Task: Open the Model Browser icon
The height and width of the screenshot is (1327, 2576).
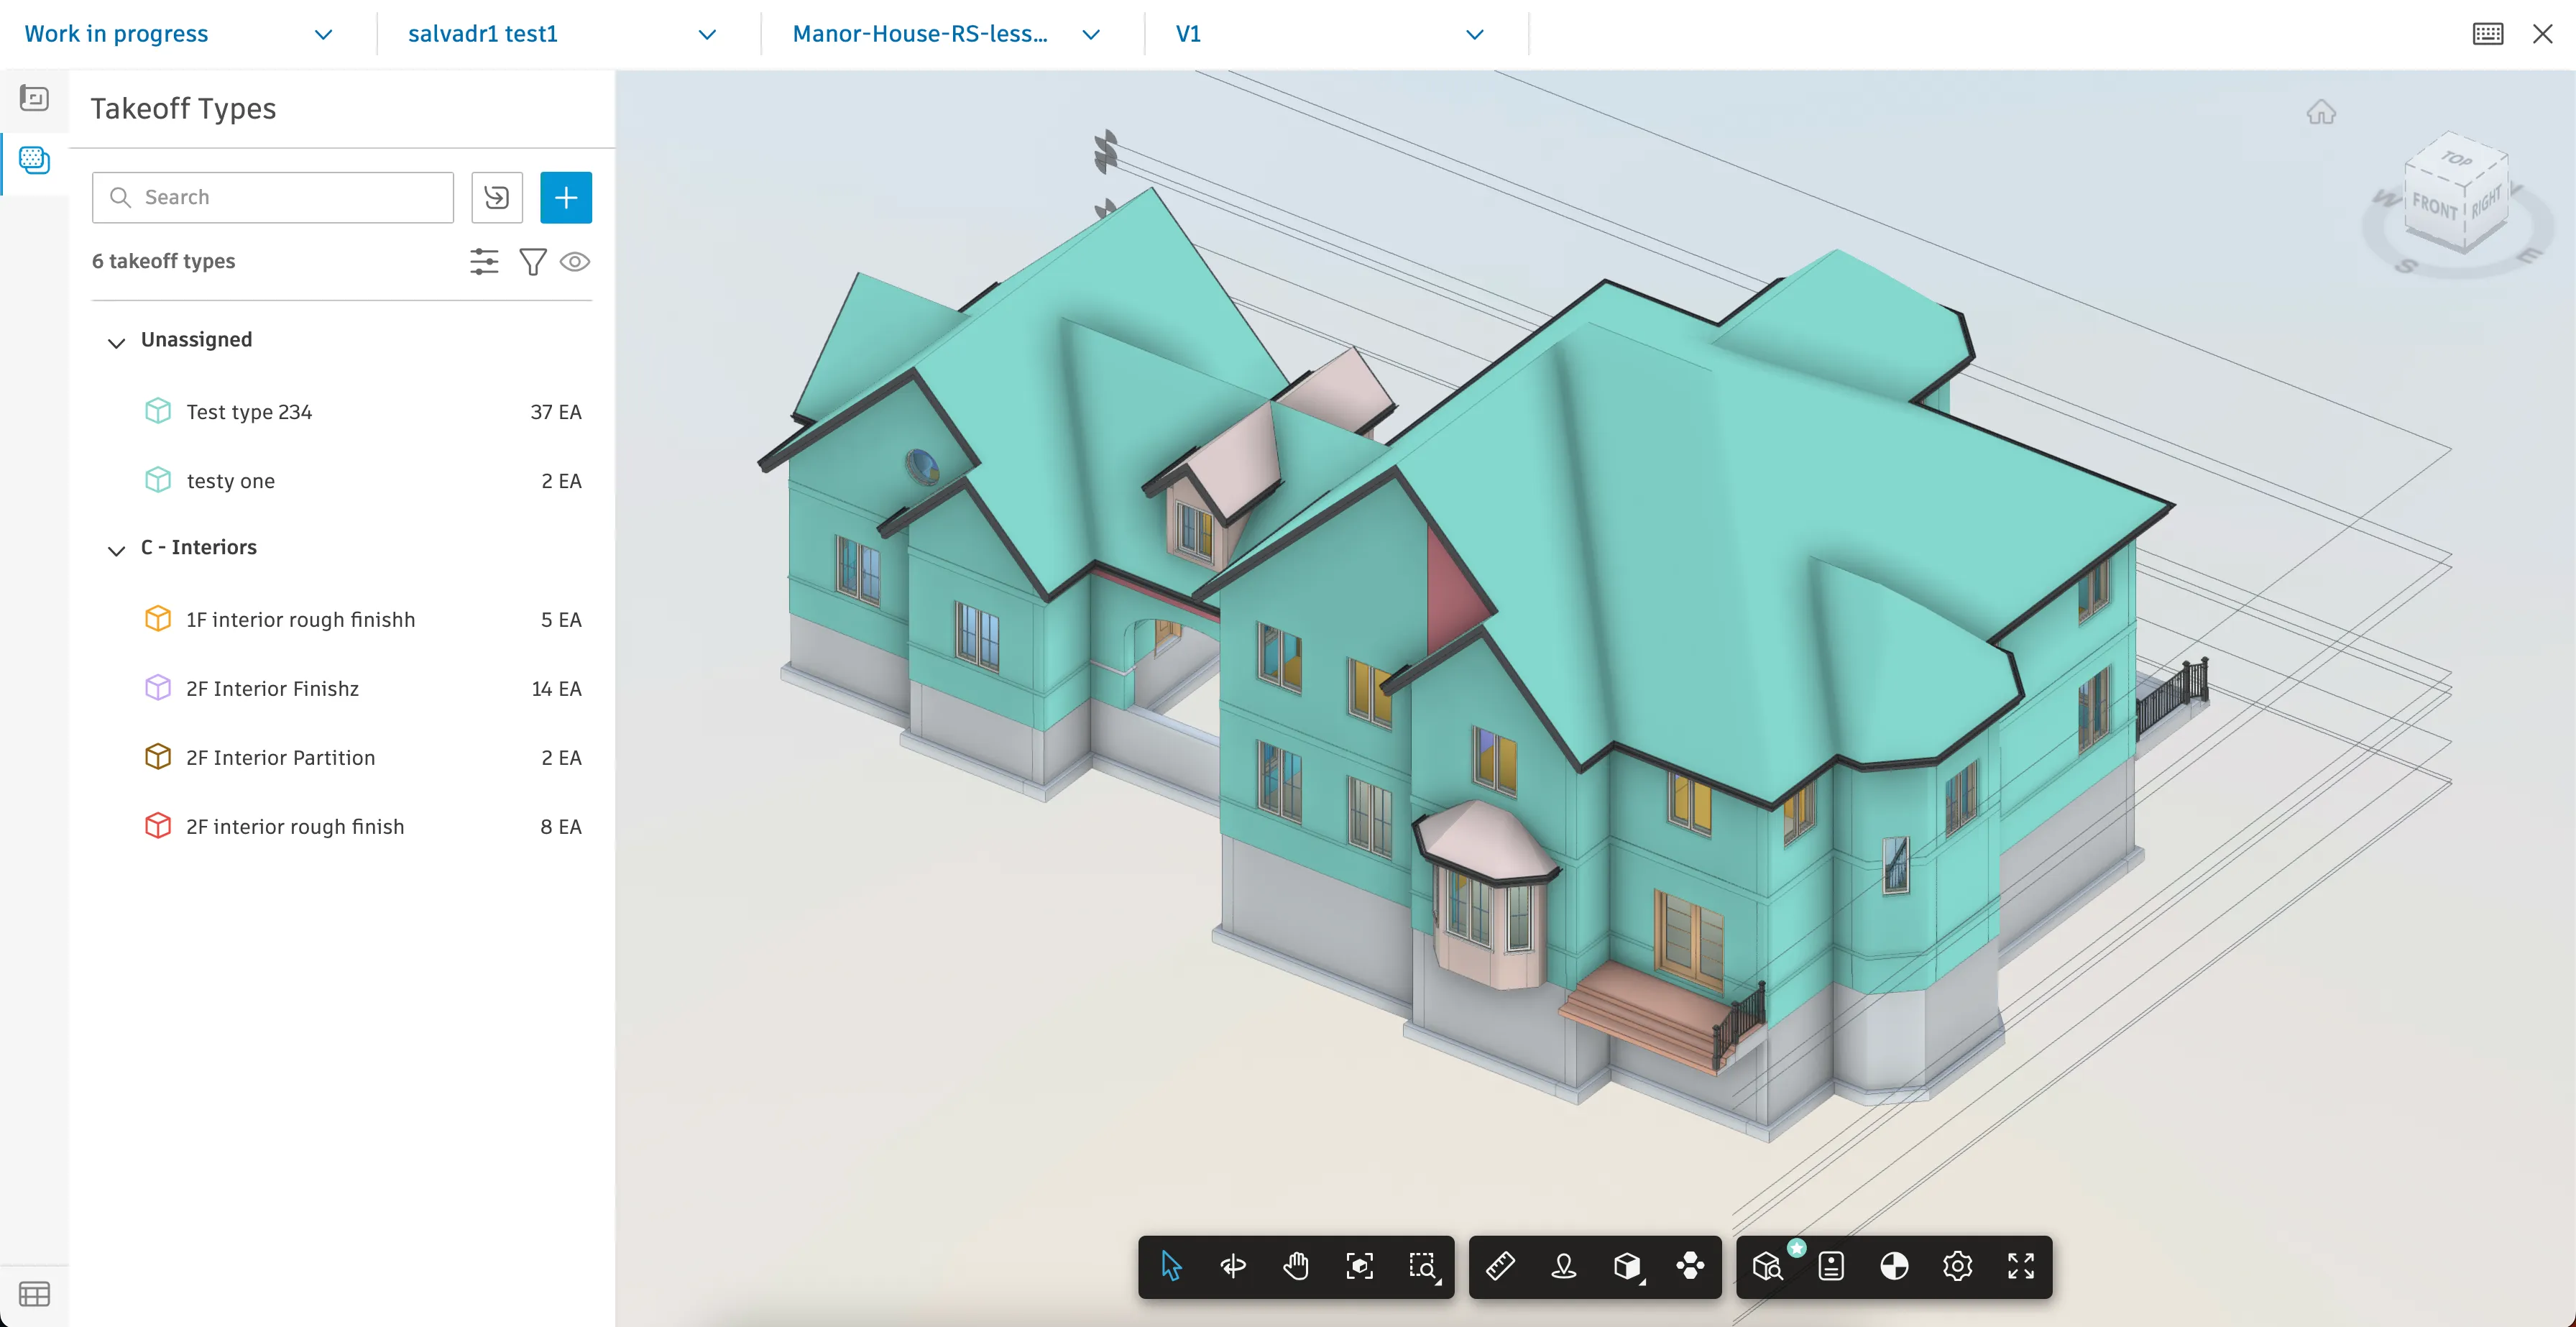Action: pos(1767,1266)
